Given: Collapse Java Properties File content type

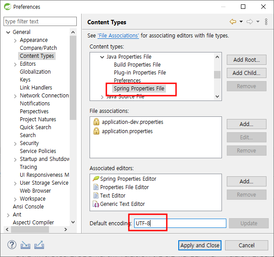Looking at the screenshot, I should (102, 57).
